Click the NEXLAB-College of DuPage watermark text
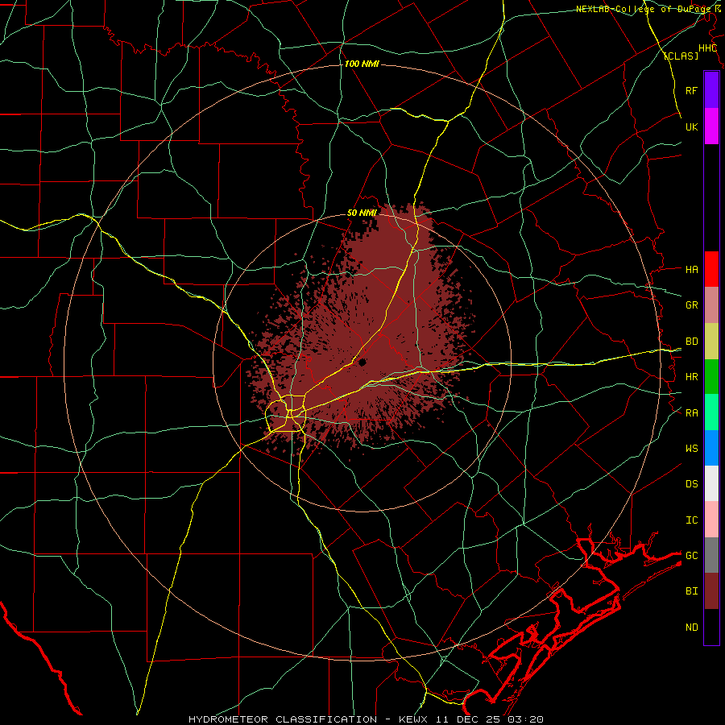The width and height of the screenshot is (725, 725). (642, 9)
